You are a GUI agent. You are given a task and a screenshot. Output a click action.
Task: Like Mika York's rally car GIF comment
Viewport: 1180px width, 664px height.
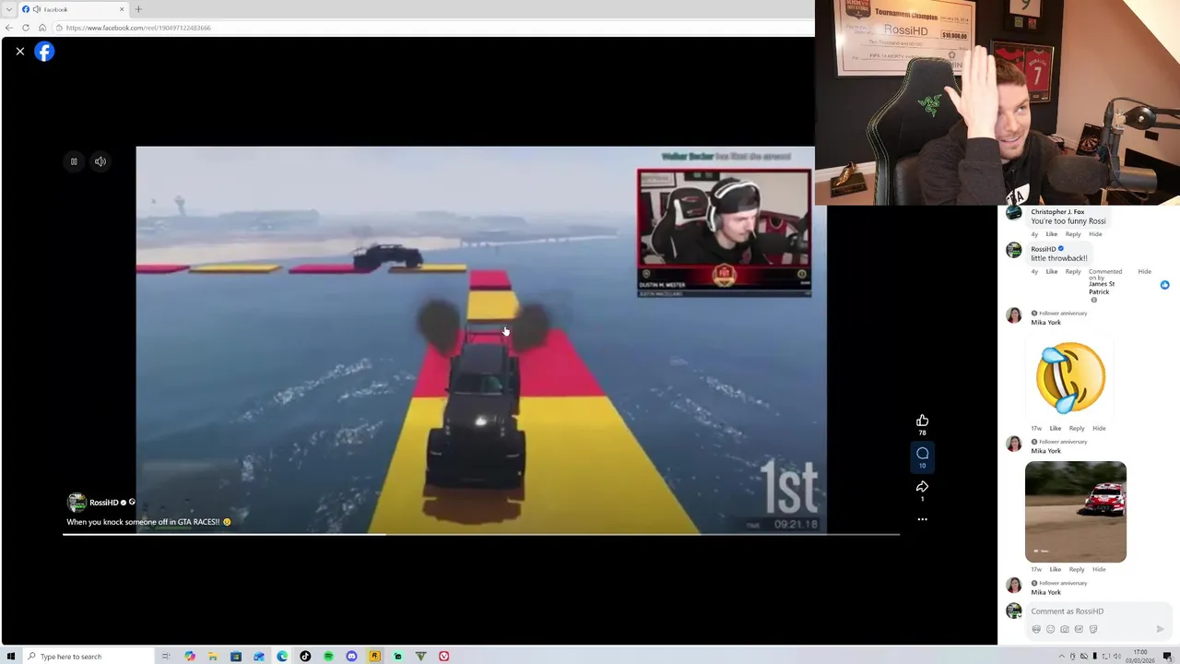tap(1055, 569)
